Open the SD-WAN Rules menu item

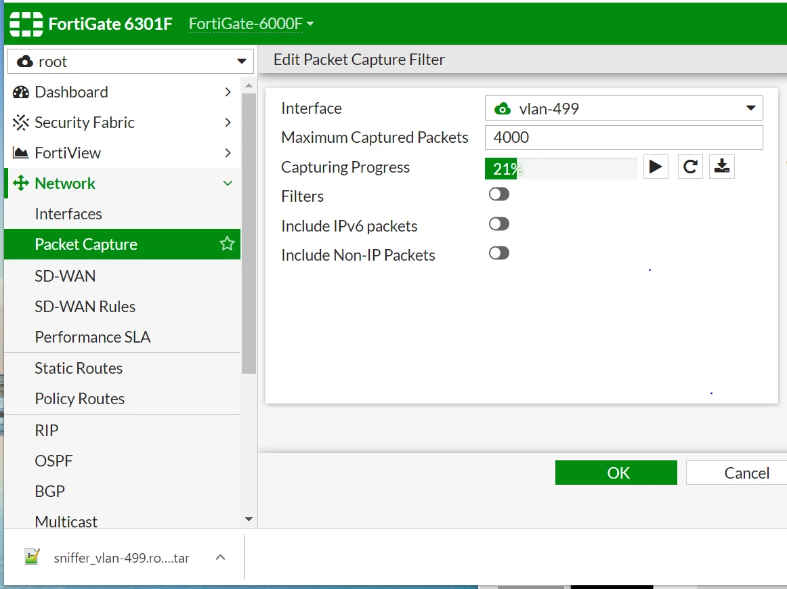tap(122, 307)
